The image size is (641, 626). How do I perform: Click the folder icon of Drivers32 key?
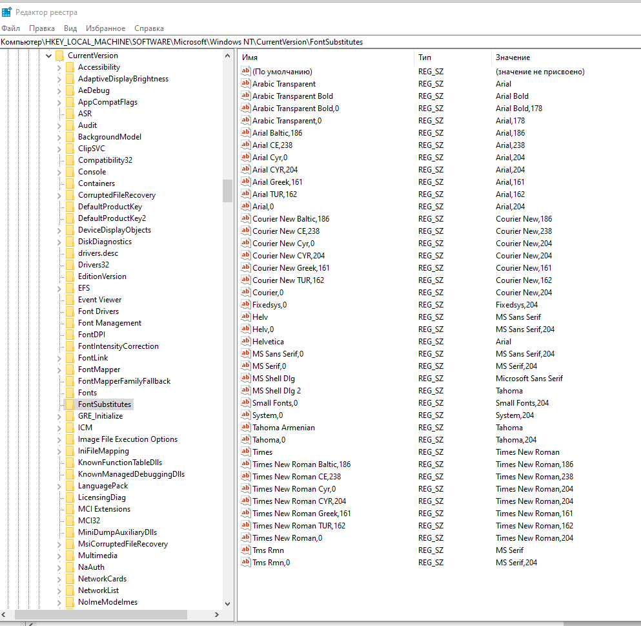point(70,265)
